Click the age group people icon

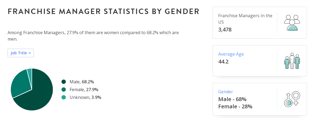pos(292,61)
